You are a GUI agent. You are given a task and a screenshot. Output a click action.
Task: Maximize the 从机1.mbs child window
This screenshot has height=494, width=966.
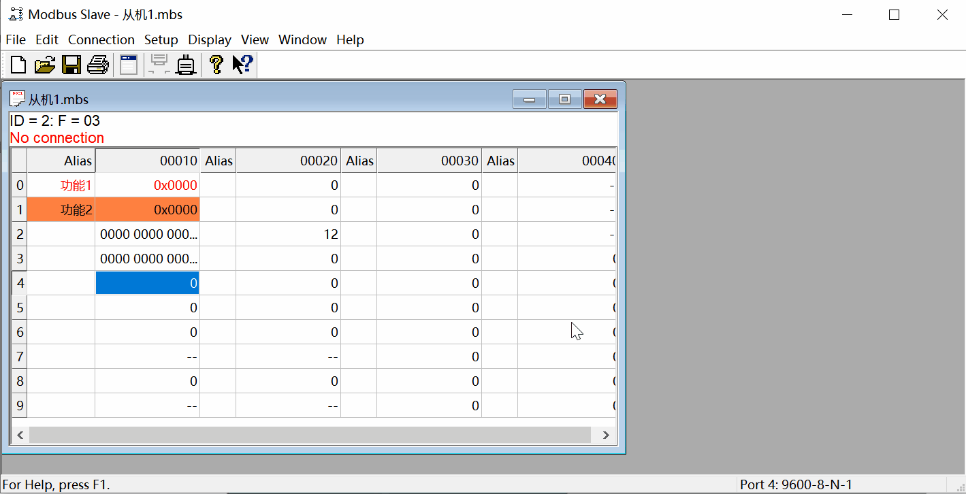(564, 99)
